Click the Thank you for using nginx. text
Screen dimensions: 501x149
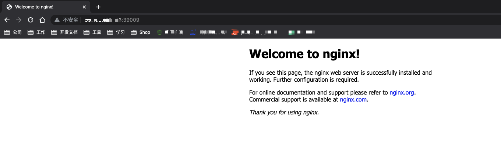point(284,113)
